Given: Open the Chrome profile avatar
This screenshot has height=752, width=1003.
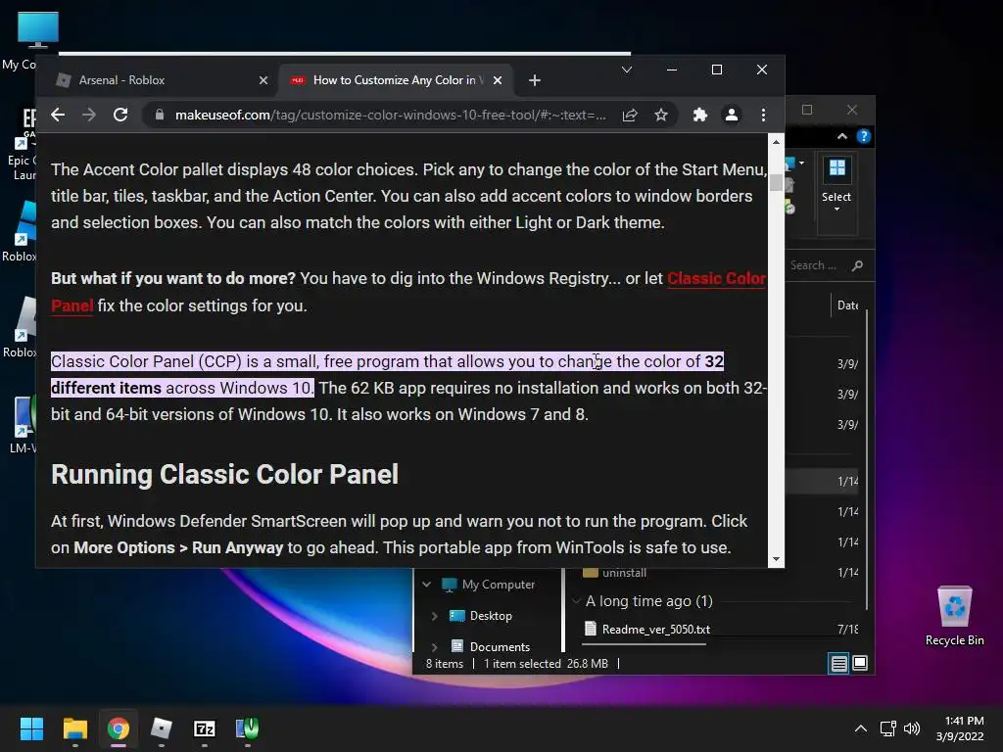Looking at the screenshot, I should (731, 116).
